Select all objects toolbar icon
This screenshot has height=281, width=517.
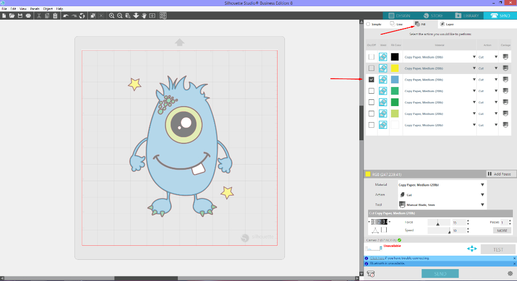click(x=93, y=16)
